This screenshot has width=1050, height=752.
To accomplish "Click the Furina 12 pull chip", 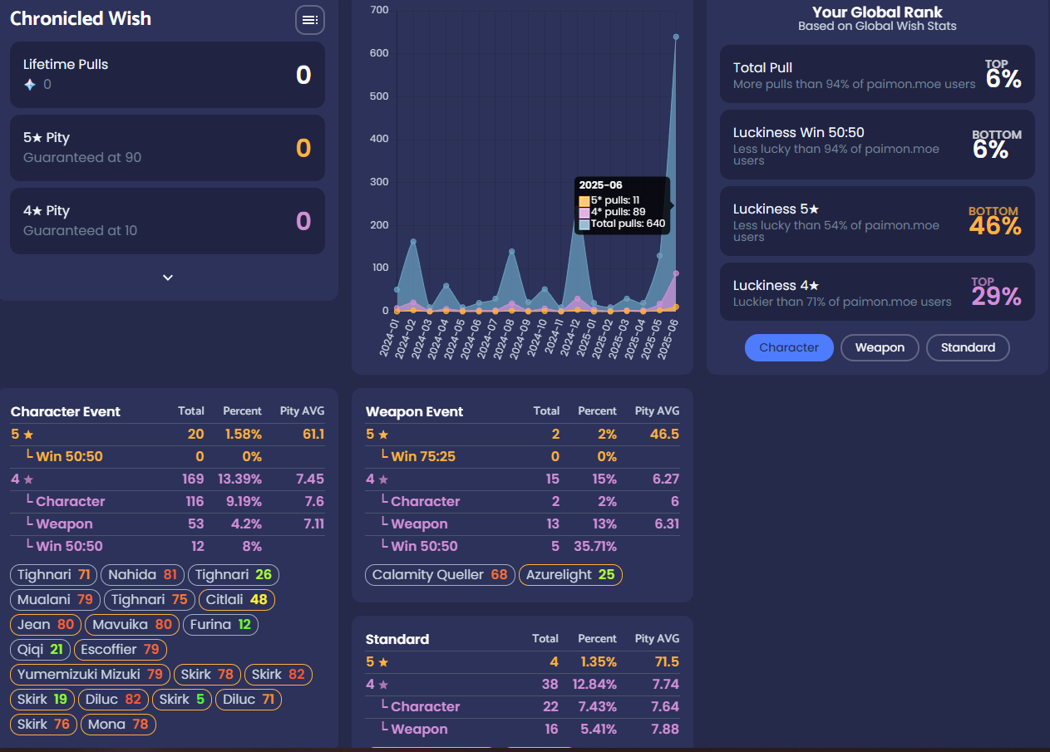I will [x=220, y=625].
